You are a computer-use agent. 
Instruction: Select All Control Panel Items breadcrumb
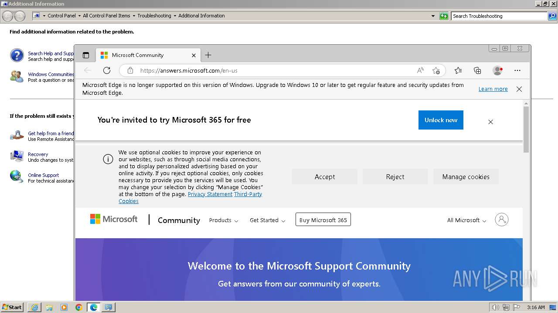tap(106, 16)
